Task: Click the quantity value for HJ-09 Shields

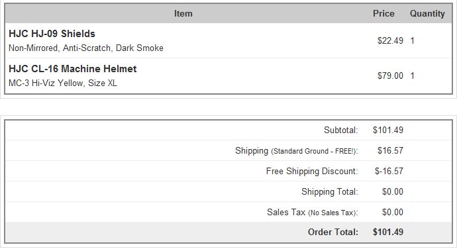Action: (x=413, y=40)
